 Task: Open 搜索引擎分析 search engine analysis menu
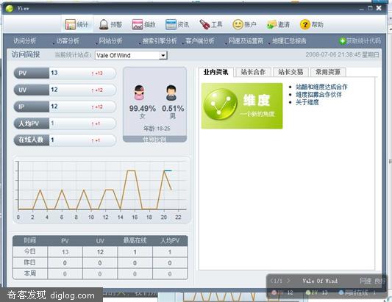(x=160, y=40)
